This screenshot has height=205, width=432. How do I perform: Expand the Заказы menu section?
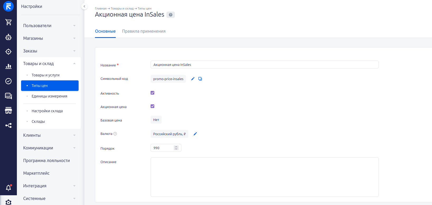click(x=49, y=51)
